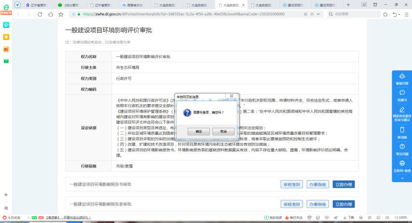
Task: Reload the page with refresh icon
Action: tap(40, 14)
